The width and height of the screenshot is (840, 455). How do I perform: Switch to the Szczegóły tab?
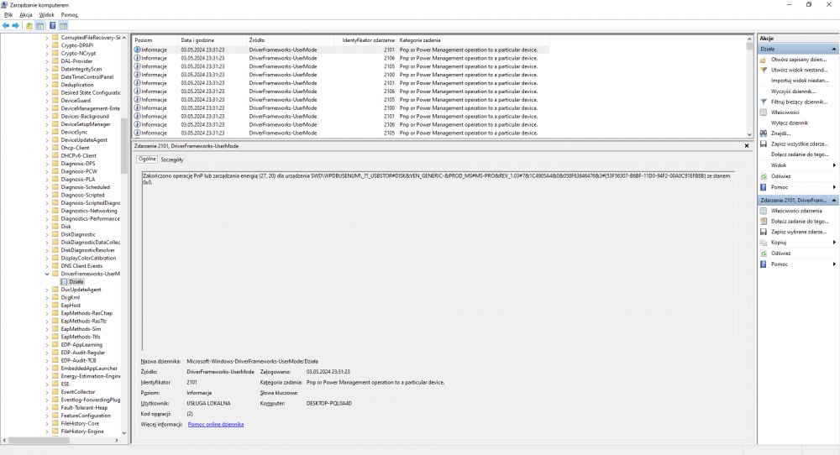(172, 160)
